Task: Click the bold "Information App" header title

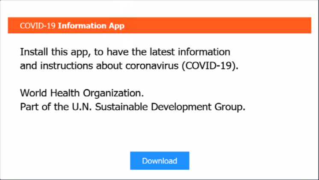Action: (91, 26)
